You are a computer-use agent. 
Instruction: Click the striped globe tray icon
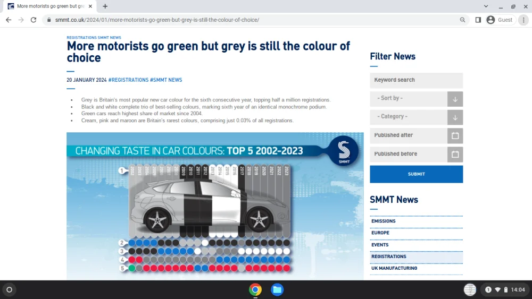point(470,289)
